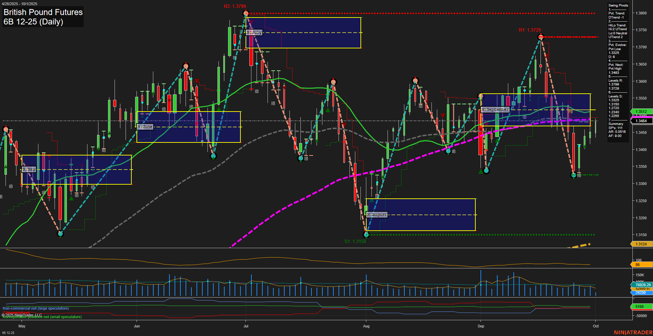The width and height of the screenshot is (653, 336).
Task: Click the M:September monthly range label
Action: tap(495, 109)
